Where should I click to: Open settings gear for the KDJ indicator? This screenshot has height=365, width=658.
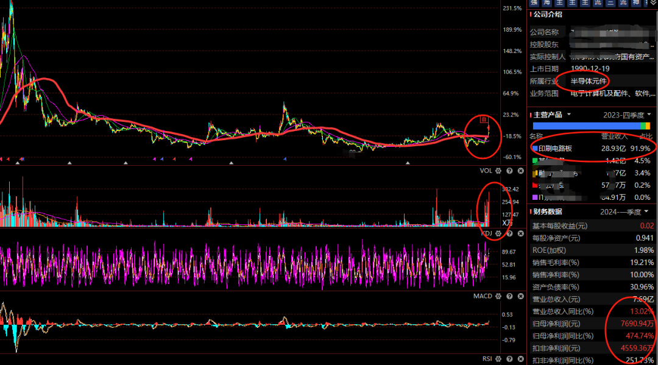(x=498, y=233)
